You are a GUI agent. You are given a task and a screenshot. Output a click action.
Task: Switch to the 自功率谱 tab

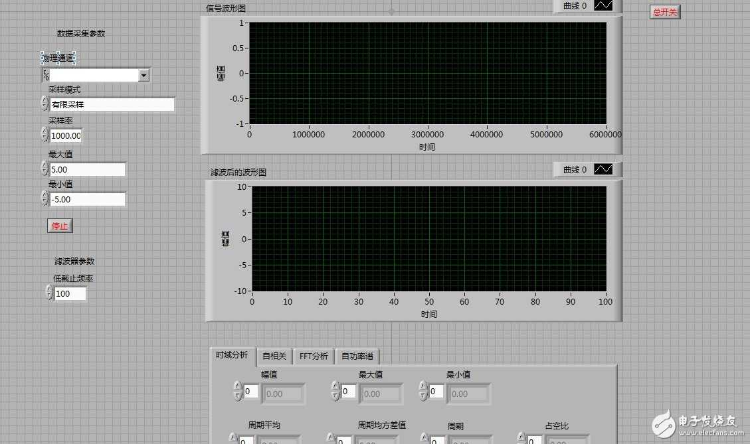[357, 356]
